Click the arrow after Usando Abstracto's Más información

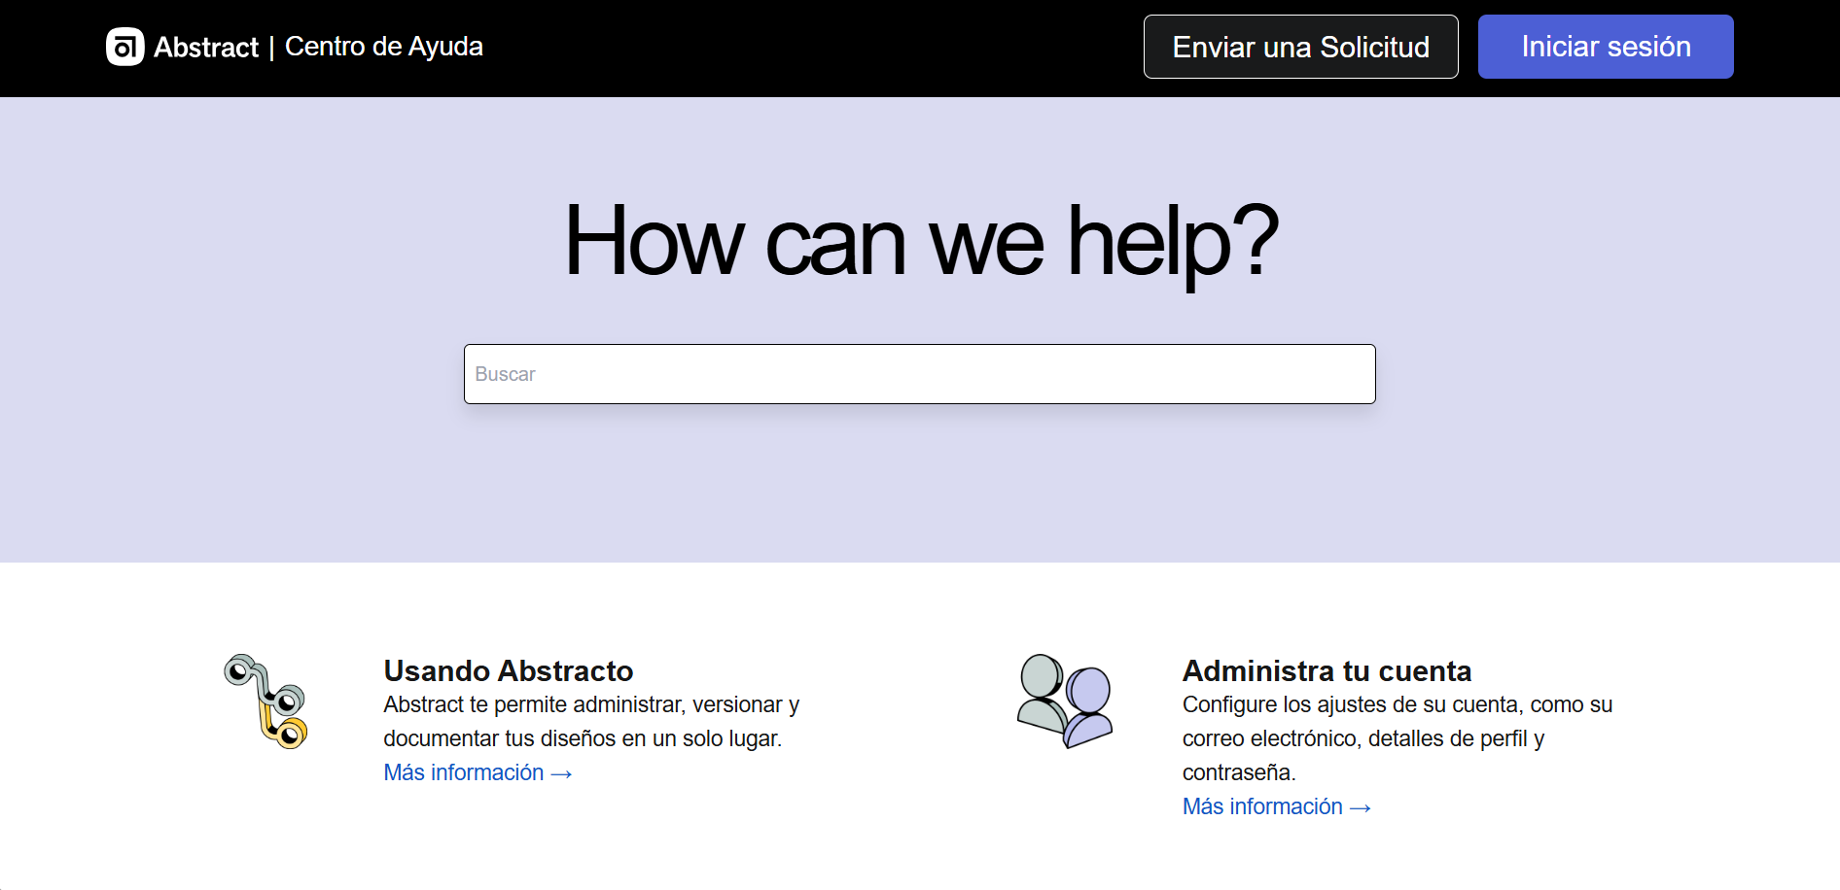561,774
